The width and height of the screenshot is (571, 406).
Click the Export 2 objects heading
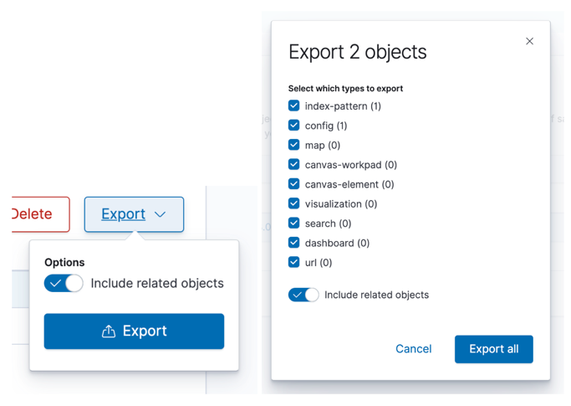point(358,52)
